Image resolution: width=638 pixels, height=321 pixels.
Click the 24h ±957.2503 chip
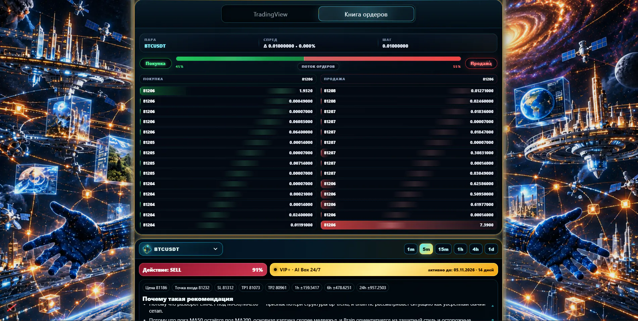373,287
